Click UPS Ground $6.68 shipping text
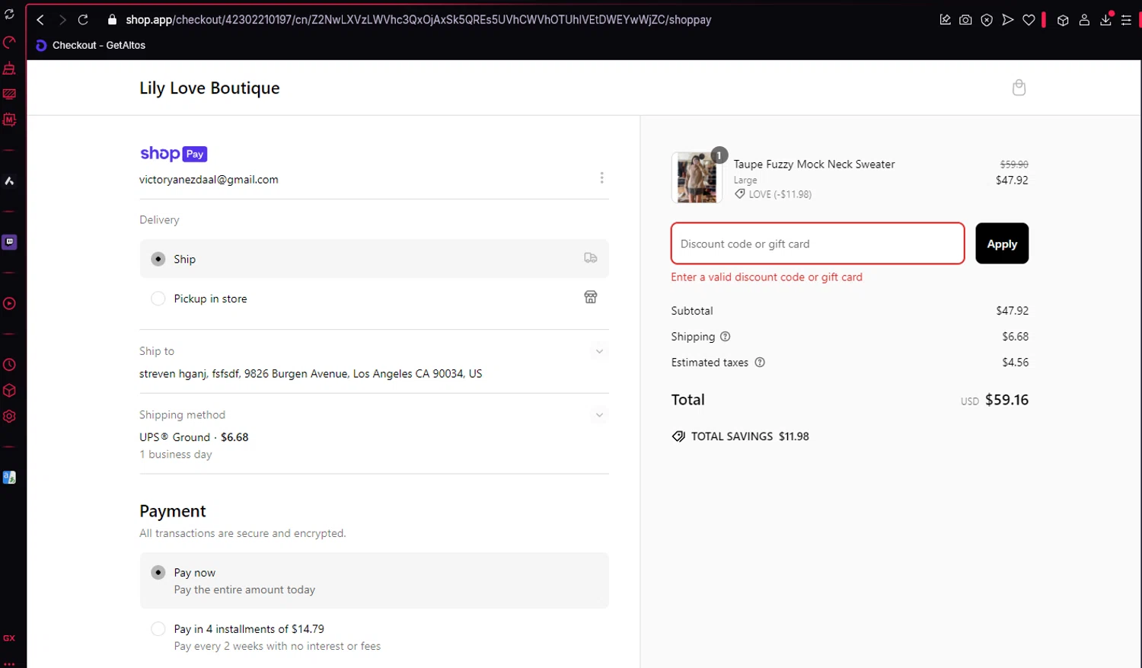The height and width of the screenshot is (668, 1142). 194,437
